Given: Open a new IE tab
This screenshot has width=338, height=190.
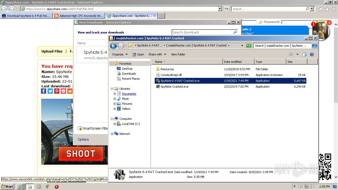Looking at the screenshot, I should (161, 16).
